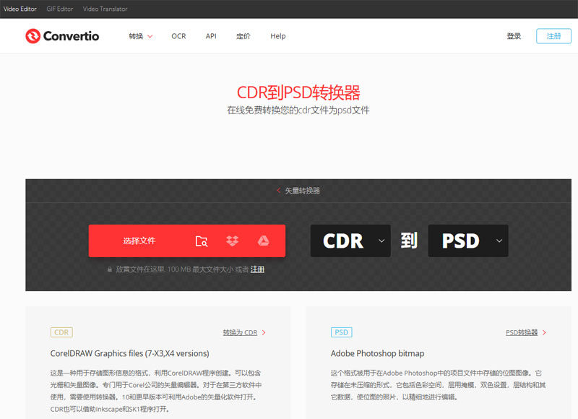Click the CDR format badge
Image resolution: width=578 pixels, height=419 pixels.
61,332
